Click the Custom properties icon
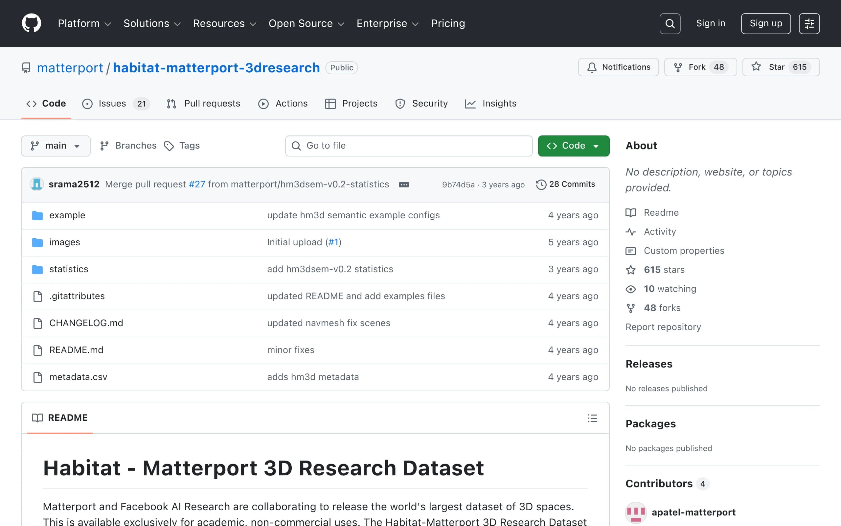The image size is (841, 526). point(631,251)
